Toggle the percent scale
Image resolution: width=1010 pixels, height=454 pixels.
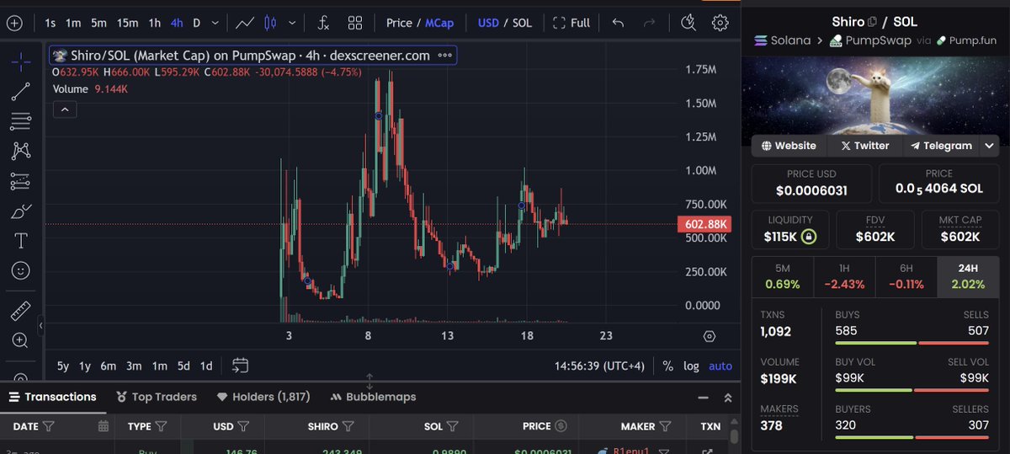coord(668,366)
